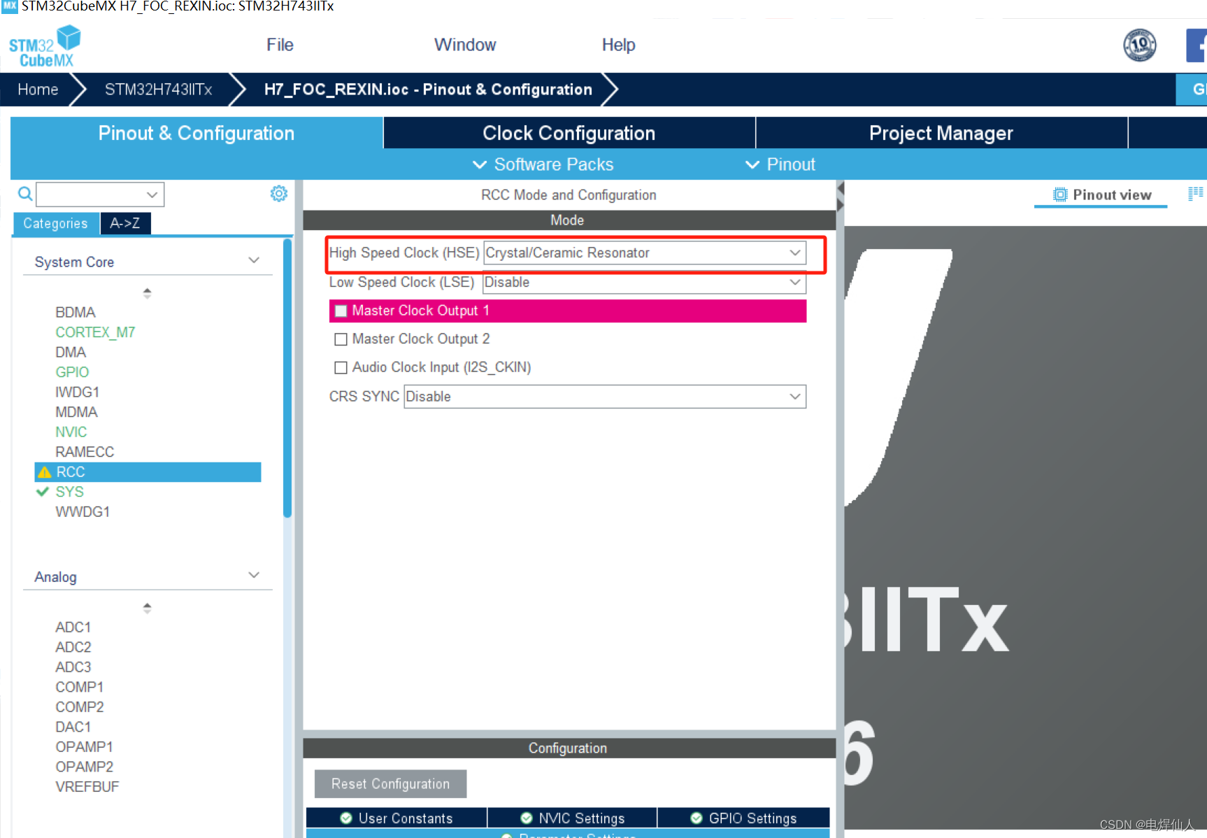Select Pinout & Configuration tab
The height and width of the screenshot is (838, 1207).
[197, 133]
